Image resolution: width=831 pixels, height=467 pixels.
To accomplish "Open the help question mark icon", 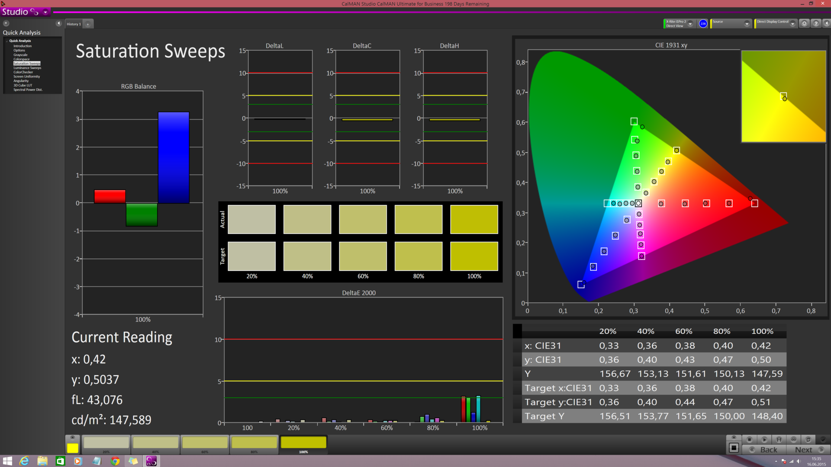I will click(x=816, y=24).
